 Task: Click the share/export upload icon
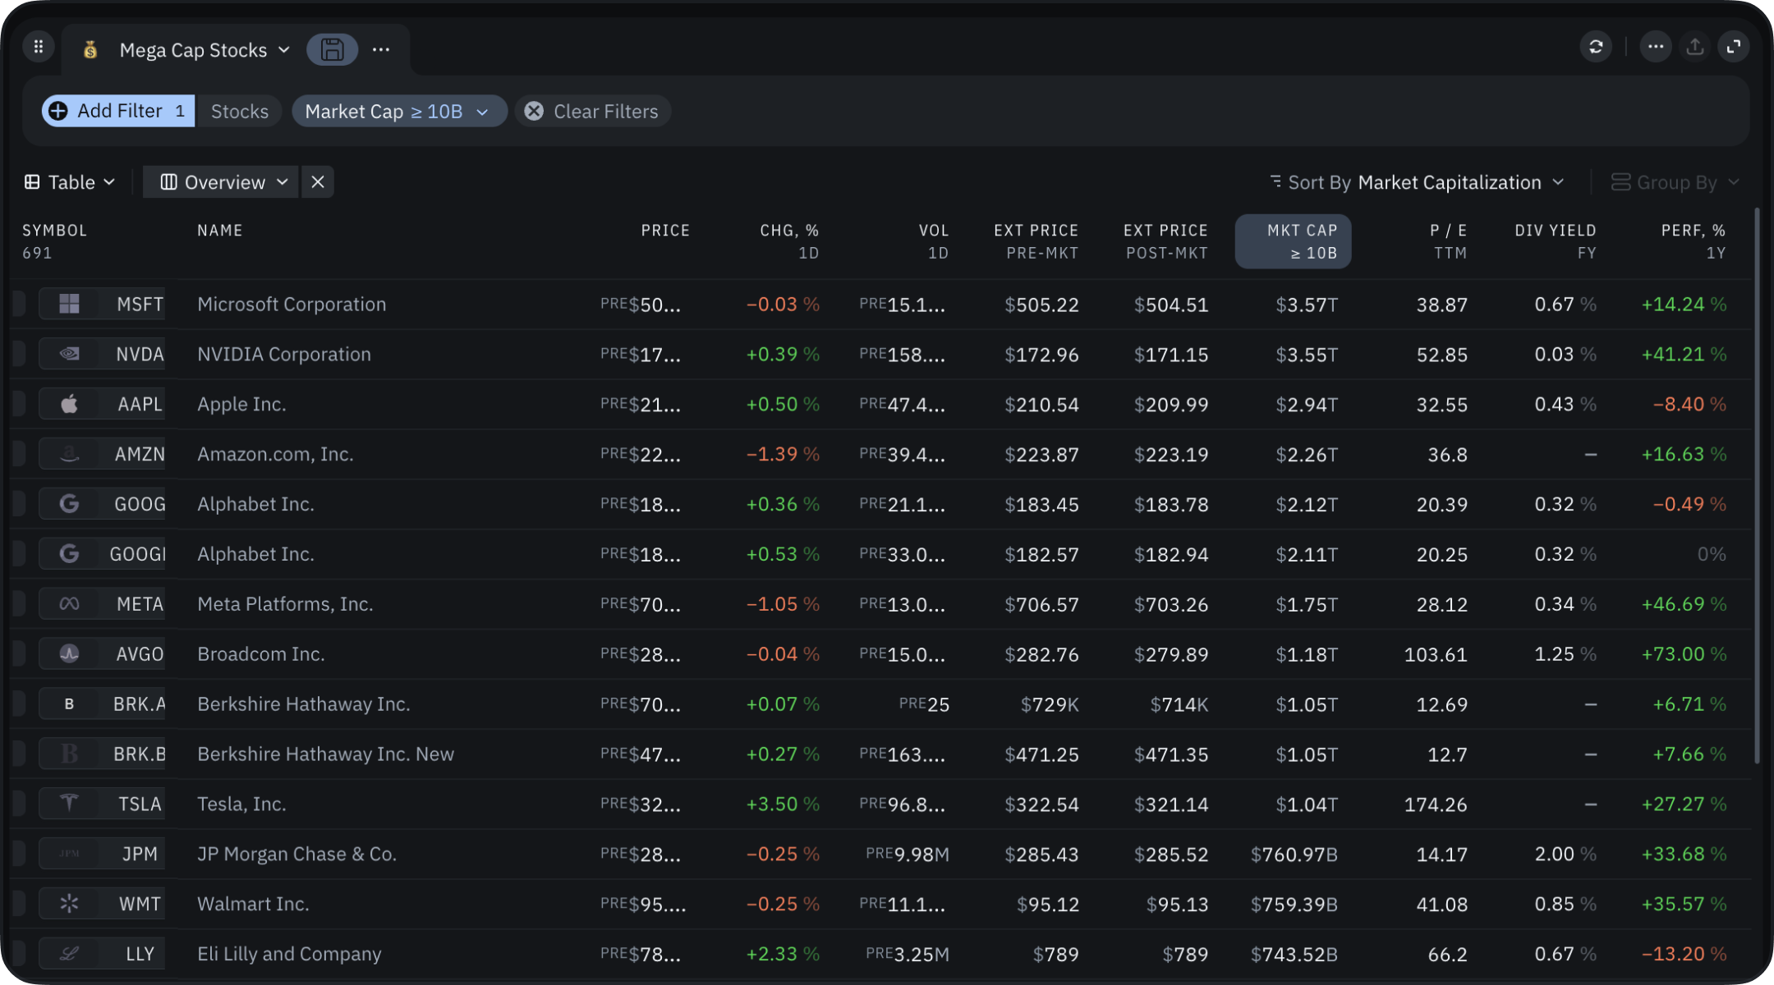click(1694, 47)
